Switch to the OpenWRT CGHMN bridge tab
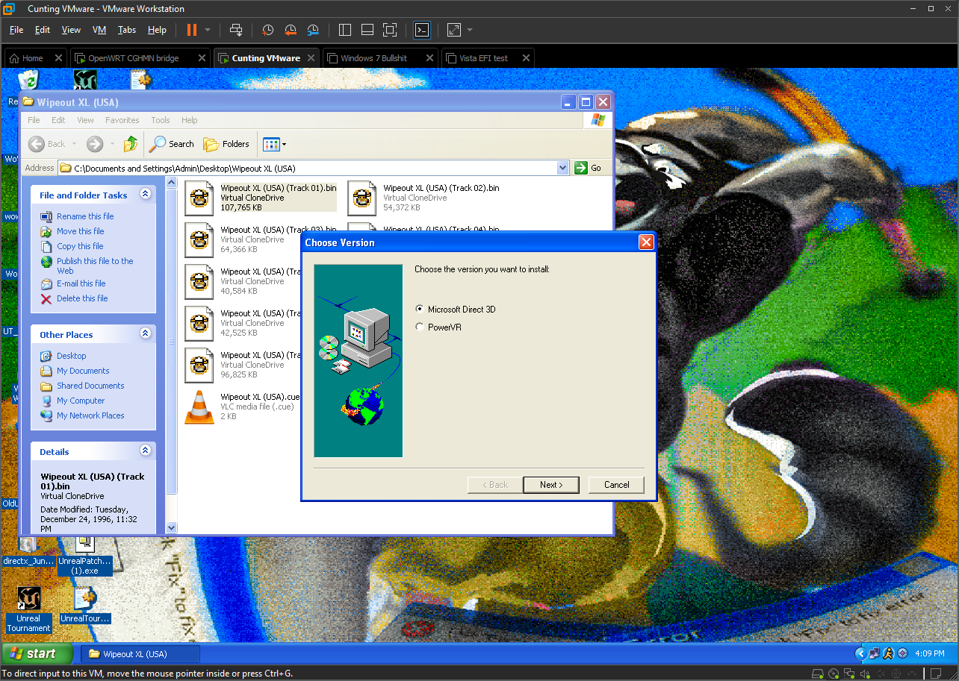Viewport: 959px width, 681px height. click(140, 58)
